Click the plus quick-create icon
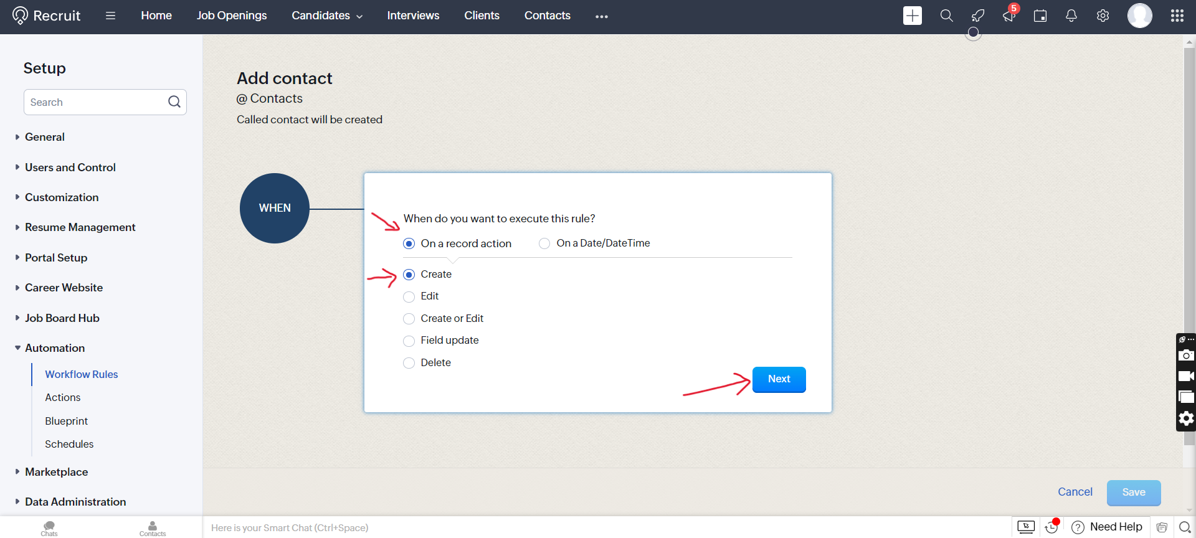The width and height of the screenshot is (1196, 538). pyautogui.click(x=913, y=16)
